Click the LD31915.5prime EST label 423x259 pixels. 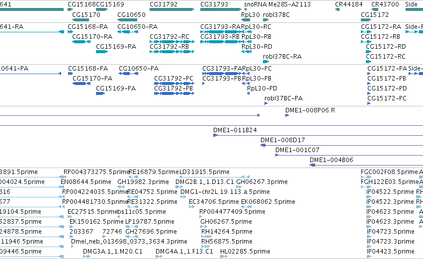point(204,172)
